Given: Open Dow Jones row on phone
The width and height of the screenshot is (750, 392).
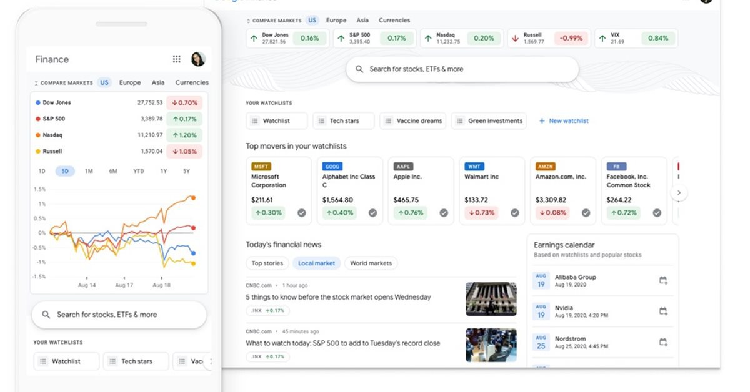Looking at the screenshot, I should coord(119,102).
